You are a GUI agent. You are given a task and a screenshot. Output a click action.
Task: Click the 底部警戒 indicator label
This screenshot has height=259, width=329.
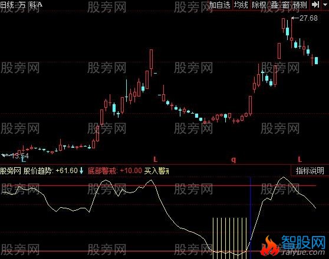[102, 171]
